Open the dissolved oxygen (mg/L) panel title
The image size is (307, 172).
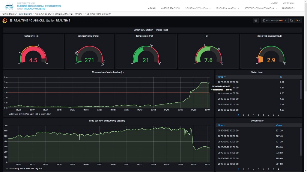pyautogui.click(x=270, y=36)
